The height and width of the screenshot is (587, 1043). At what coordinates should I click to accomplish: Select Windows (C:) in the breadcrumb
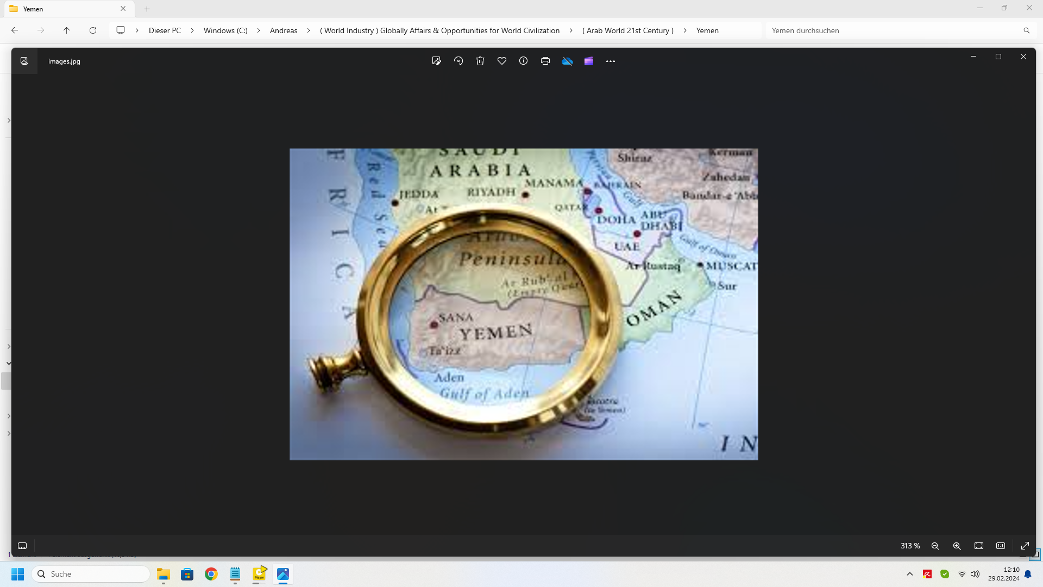pyautogui.click(x=225, y=30)
